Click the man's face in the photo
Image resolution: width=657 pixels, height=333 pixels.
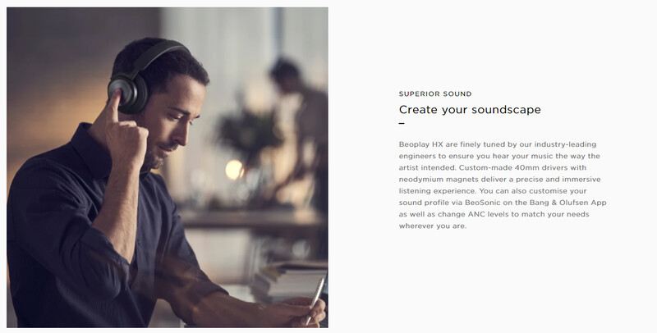[x=175, y=123]
